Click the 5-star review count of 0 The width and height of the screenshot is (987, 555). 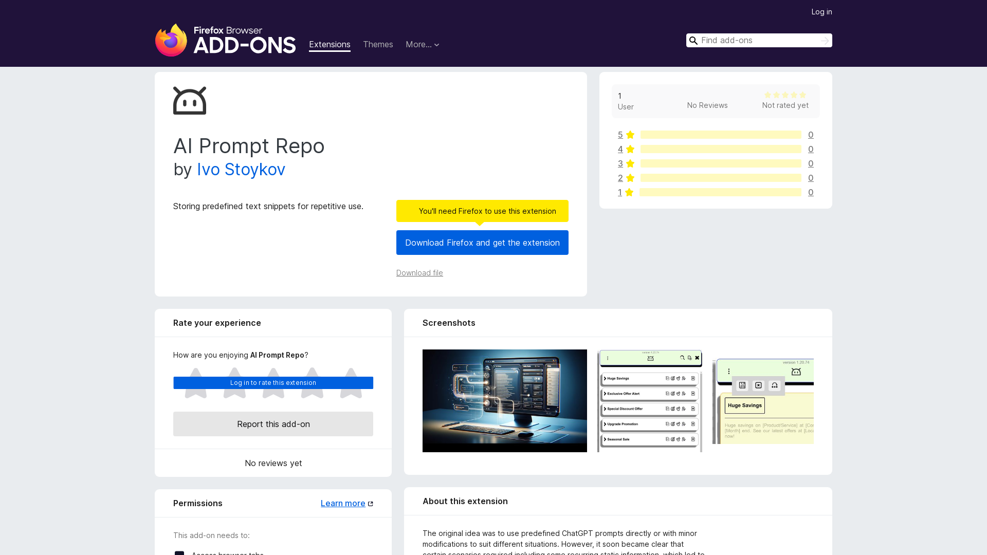(811, 135)
